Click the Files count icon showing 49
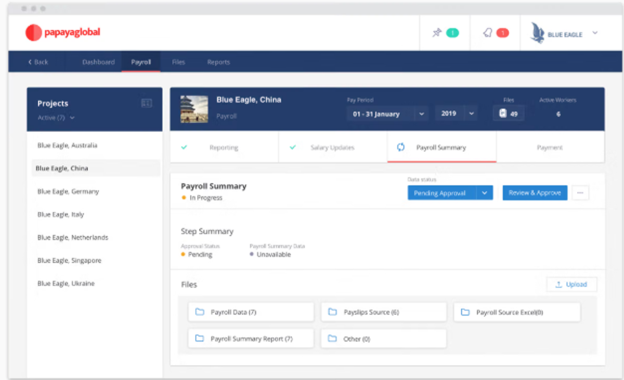 click(508, 113)
